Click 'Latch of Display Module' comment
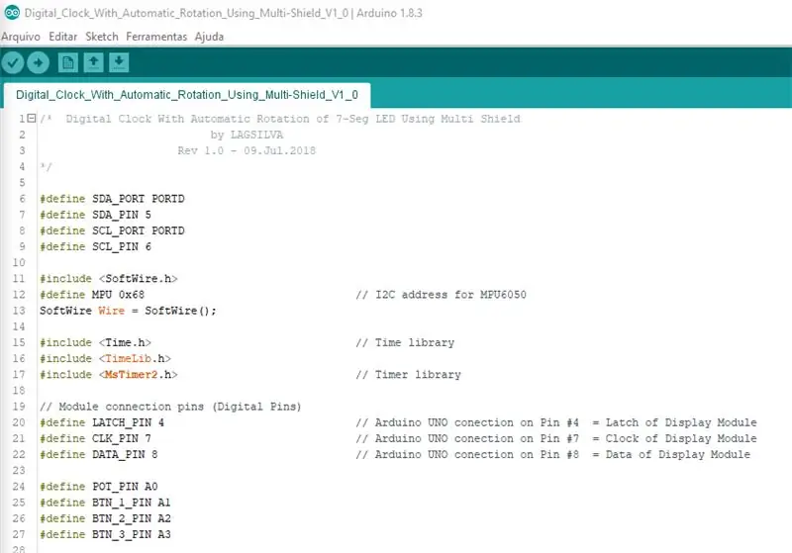This screenshot has width=792, height=553. coord(681,422)
